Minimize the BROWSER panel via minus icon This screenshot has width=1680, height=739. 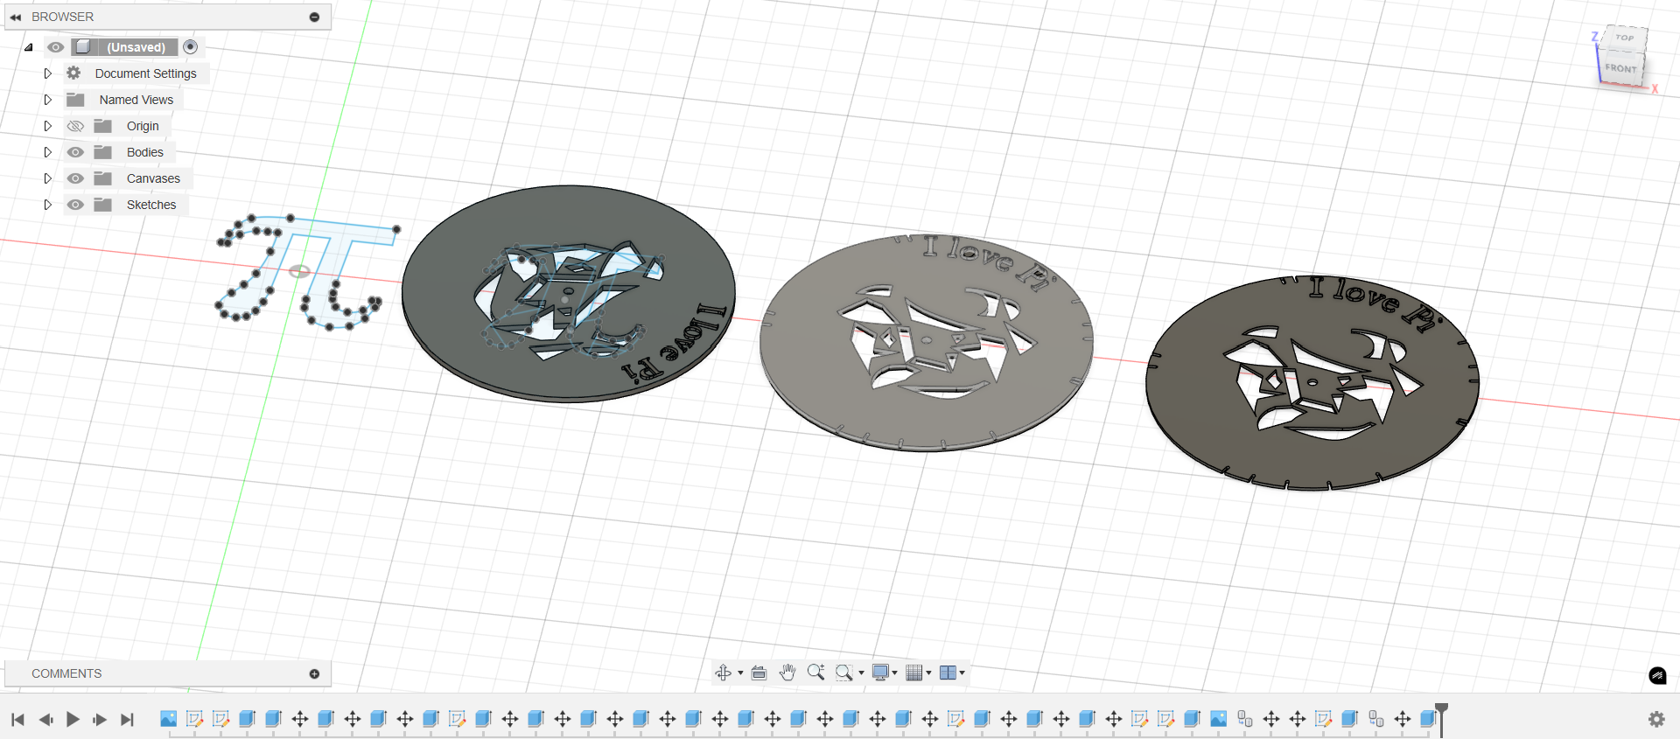(314, 17)
